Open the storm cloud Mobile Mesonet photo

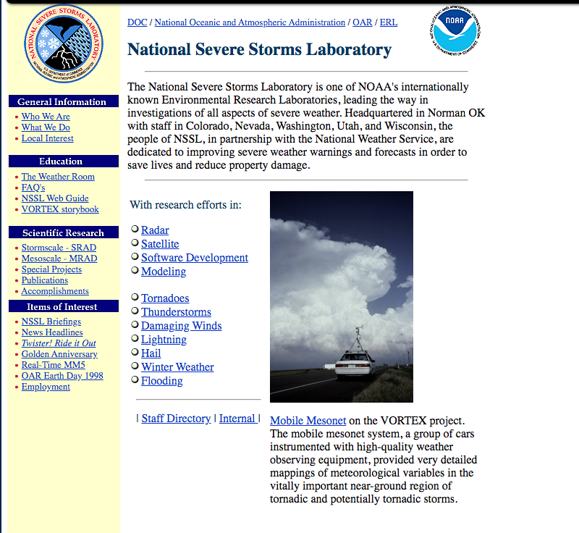point(341,296)
